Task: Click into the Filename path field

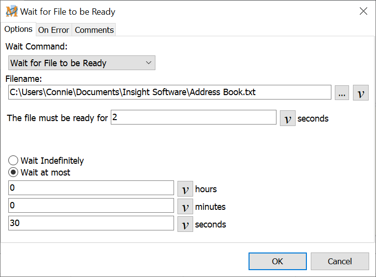Action: pyautogui.click(x=169, y=92)
